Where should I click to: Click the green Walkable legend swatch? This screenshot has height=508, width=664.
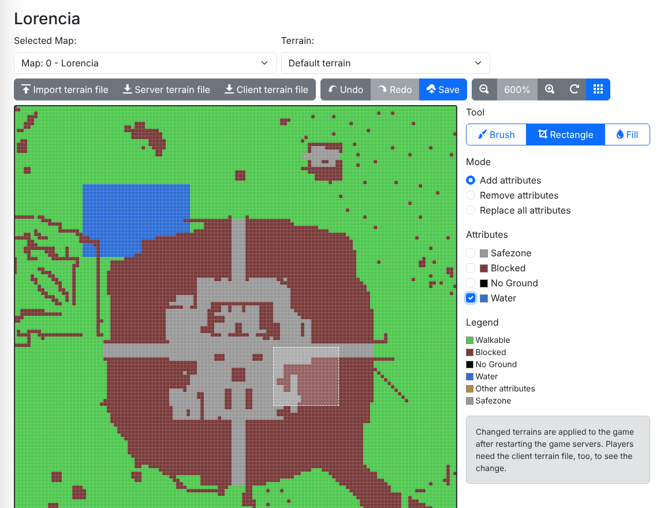469,341
